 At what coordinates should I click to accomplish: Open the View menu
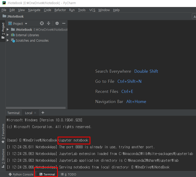(x=21, y=10)
